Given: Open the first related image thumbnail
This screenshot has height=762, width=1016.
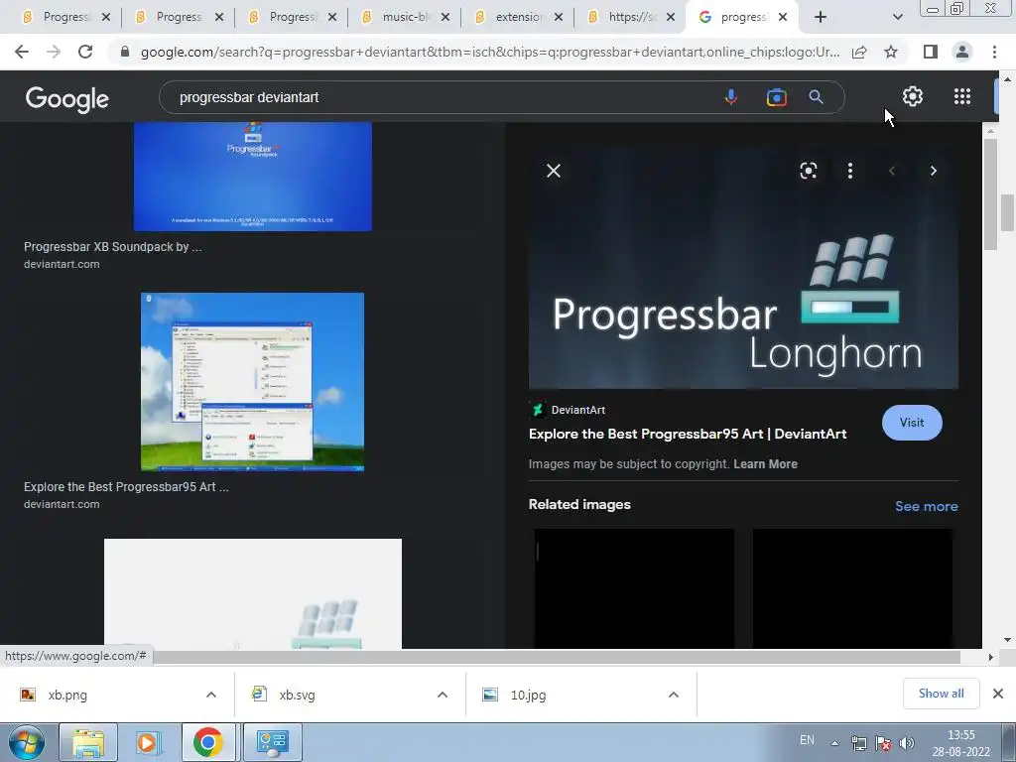Looking at the screenshot, I should coord(634,588).
